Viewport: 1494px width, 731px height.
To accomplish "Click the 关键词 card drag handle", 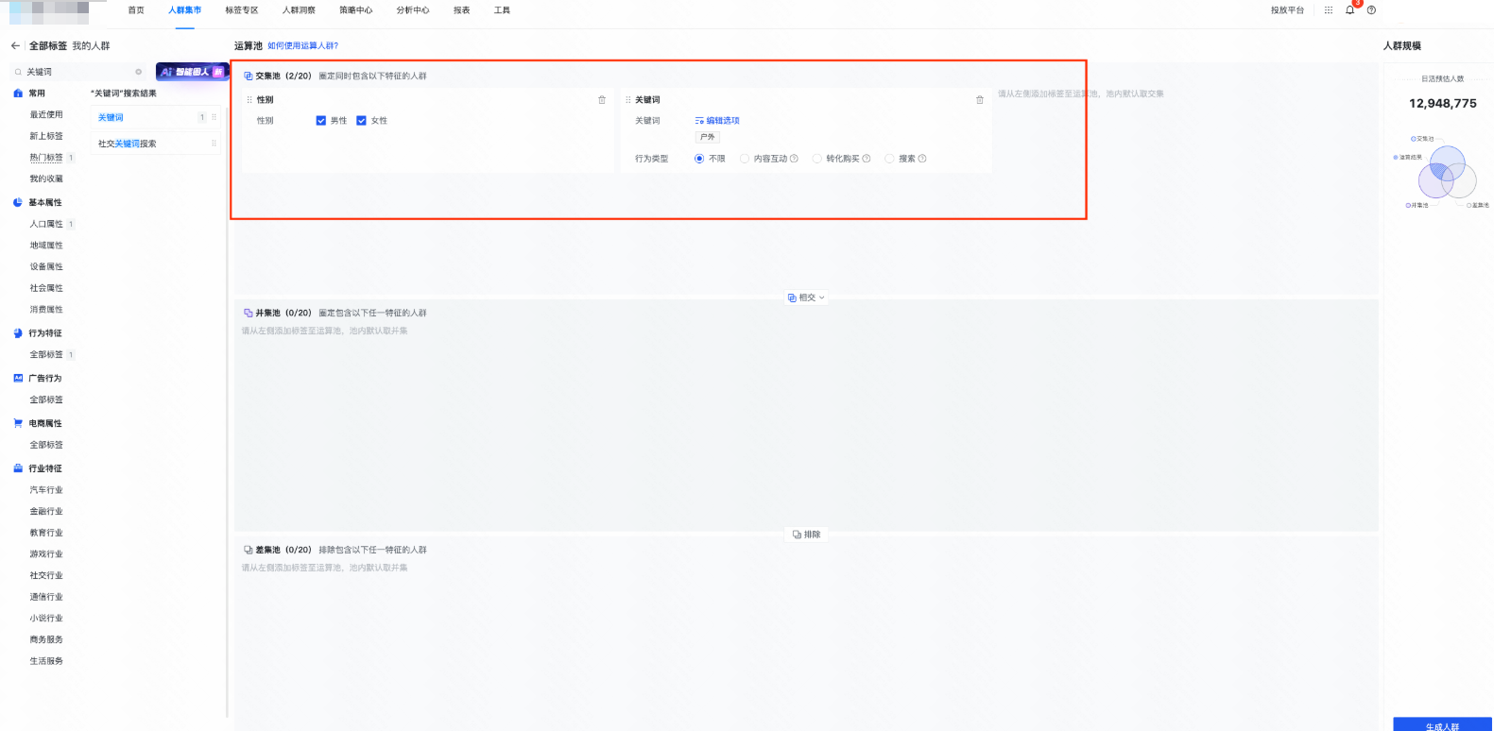I will point(628,99).
